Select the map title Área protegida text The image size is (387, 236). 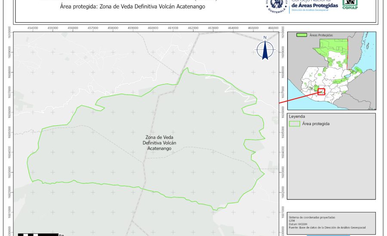pos(132,7)
